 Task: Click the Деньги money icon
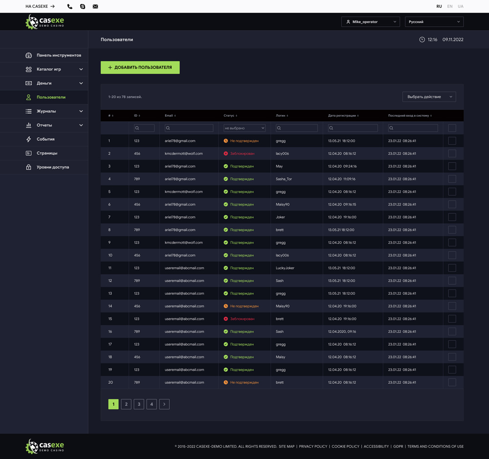[x=29, y=83]
